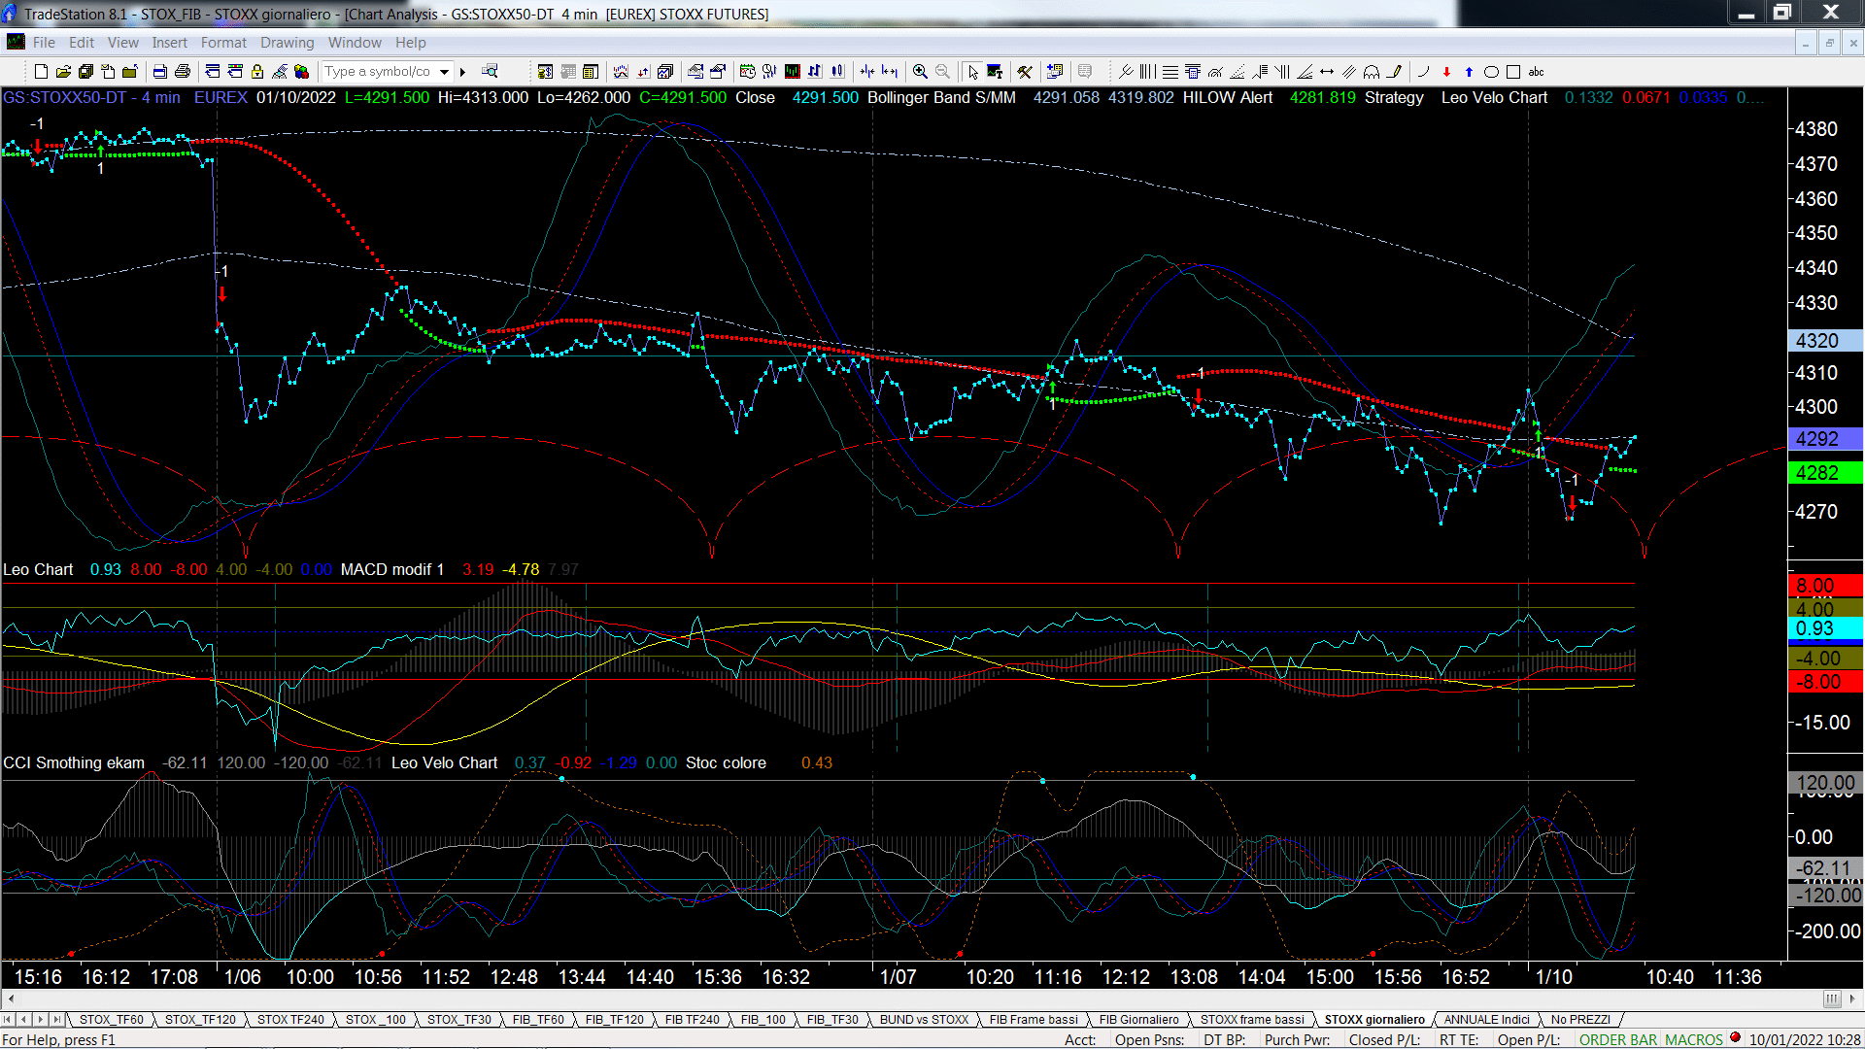Open the Help menu

(x=410, y=43)
